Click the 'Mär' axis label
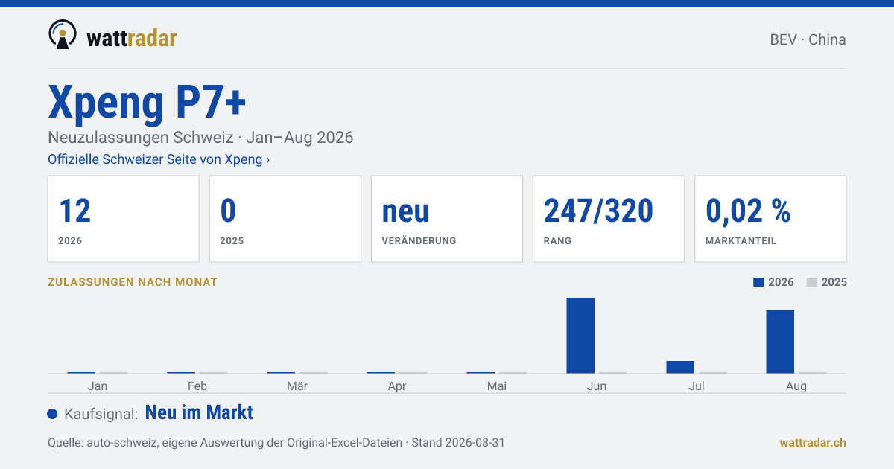Screen dimensions: 894x469 [x=297, y=386]
